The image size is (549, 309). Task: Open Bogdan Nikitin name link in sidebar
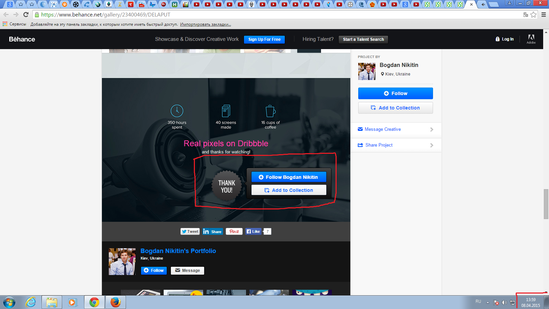pos(399,65)
